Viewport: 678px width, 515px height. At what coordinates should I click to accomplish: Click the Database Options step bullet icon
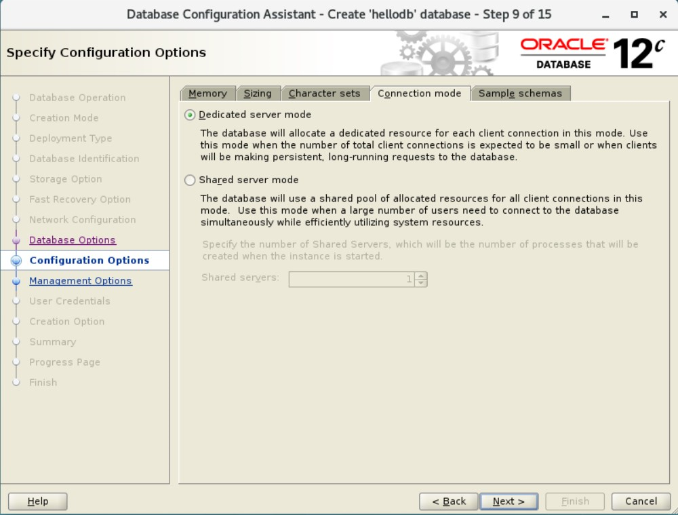pyautogui.click(x=16, y=240)
